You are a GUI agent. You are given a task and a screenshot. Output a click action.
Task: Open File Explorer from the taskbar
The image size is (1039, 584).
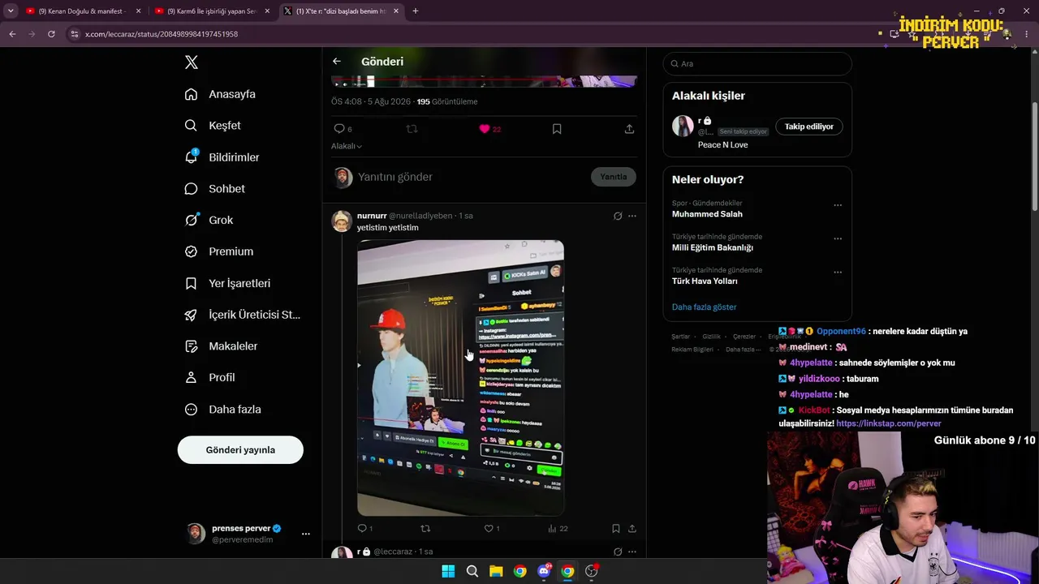pos(496,571)
